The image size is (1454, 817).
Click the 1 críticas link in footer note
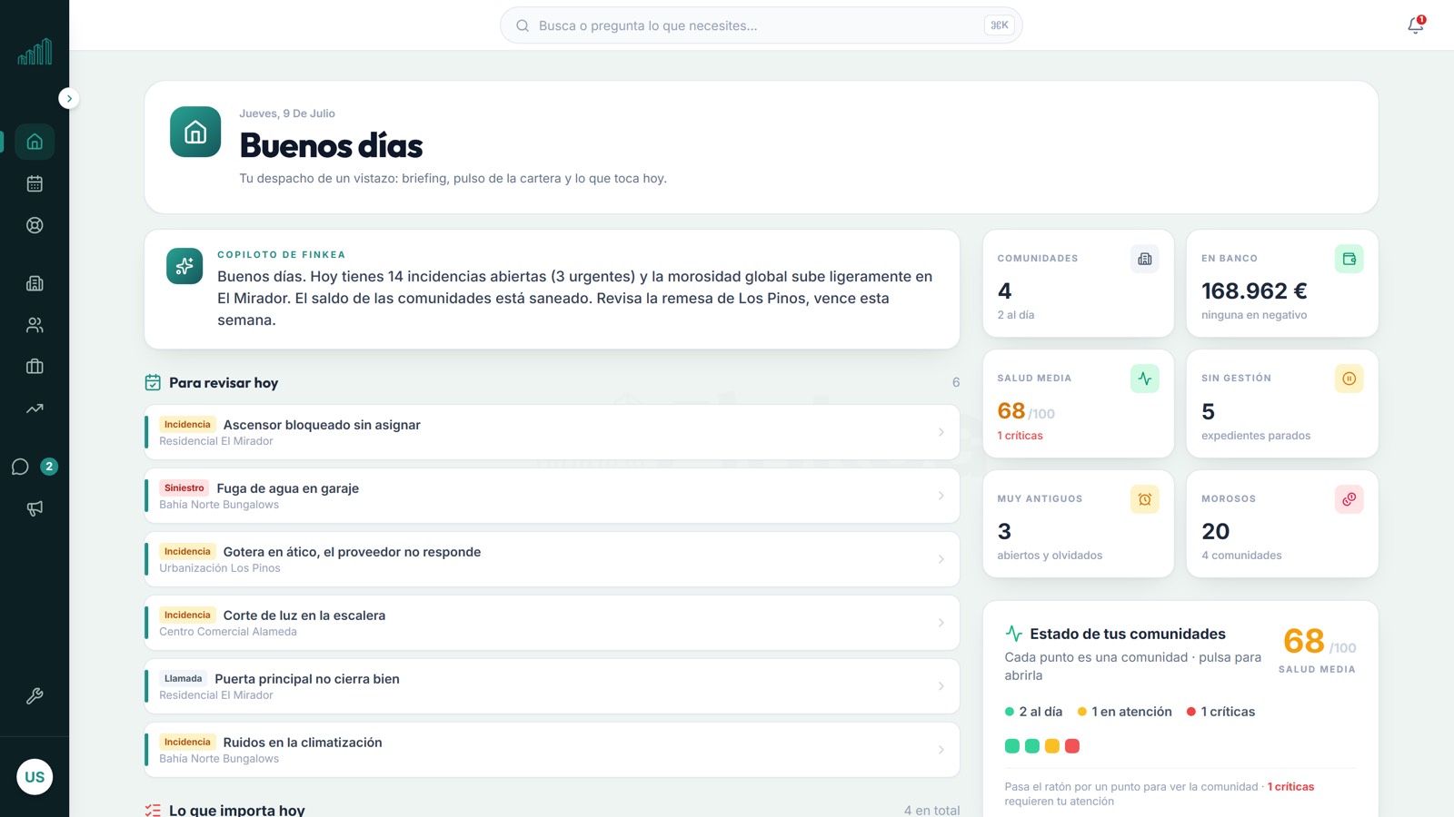[x=1290, y=787]
